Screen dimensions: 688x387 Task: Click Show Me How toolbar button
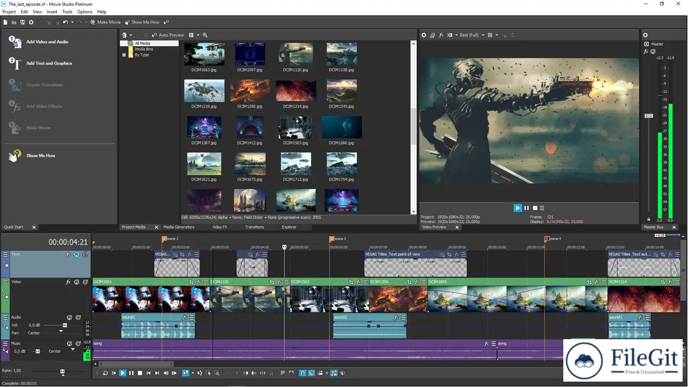pyautogui.click(x=142, y=22)
